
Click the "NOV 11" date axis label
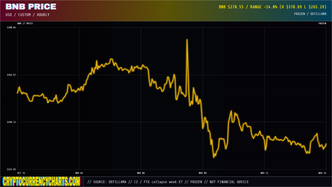264,173
